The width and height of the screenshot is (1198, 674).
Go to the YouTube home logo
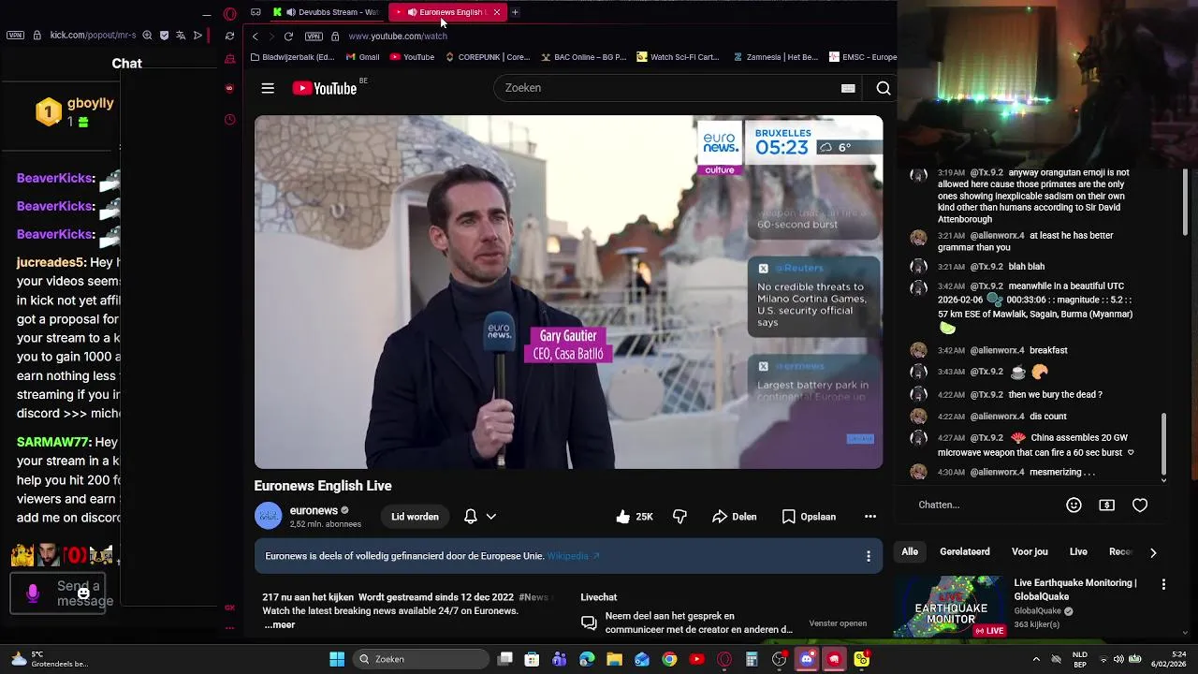click(325, 88)
